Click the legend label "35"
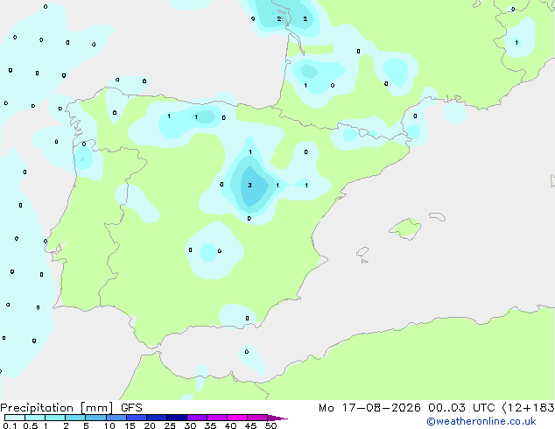The height and width of the screenshot is (429, 555). [x=210, y=425]
